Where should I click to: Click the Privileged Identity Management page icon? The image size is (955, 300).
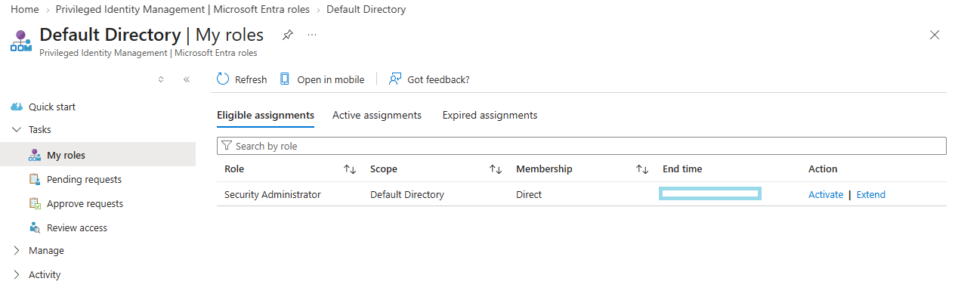pos(21,41)
